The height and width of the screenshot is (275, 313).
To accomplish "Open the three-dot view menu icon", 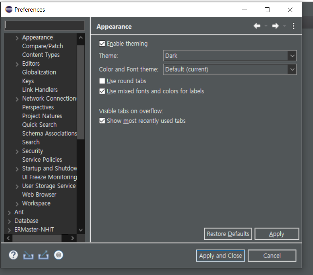I will coord(294,26).
